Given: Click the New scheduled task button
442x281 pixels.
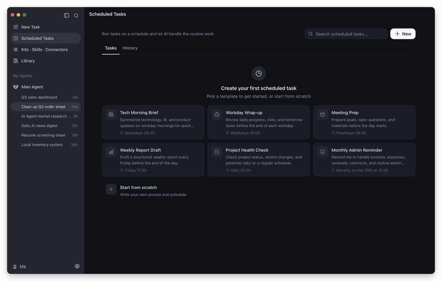Looking at the screenshot, I should click(x=403, y=34).
